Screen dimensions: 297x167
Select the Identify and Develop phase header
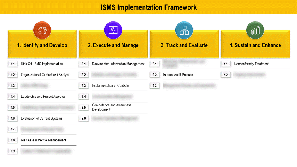tap(42, 45)
